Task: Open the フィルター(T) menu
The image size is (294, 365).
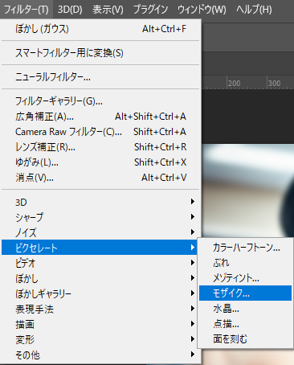Action: coord(27,10)
